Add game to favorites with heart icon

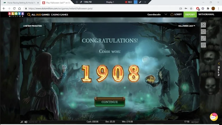[x=203, y=32]
